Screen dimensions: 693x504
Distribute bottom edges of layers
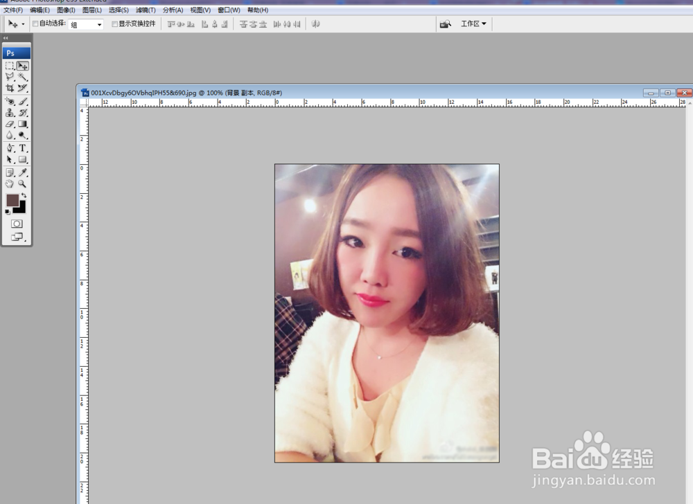[x=263, y=24]
